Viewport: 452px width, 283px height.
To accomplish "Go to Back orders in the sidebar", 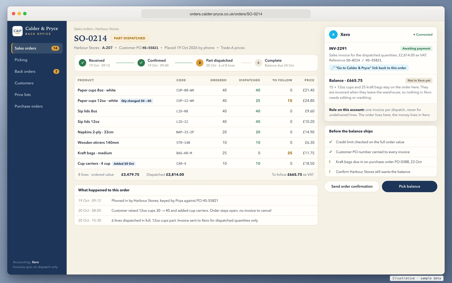I will (37, 72).
